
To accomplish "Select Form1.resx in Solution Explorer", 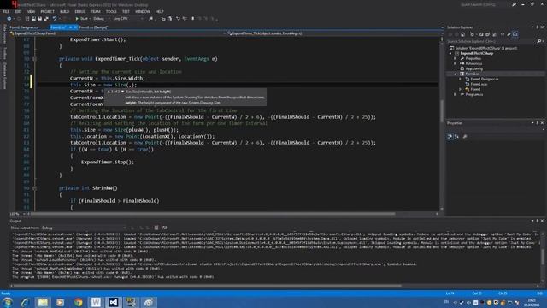I will click(x=479, y=84).
